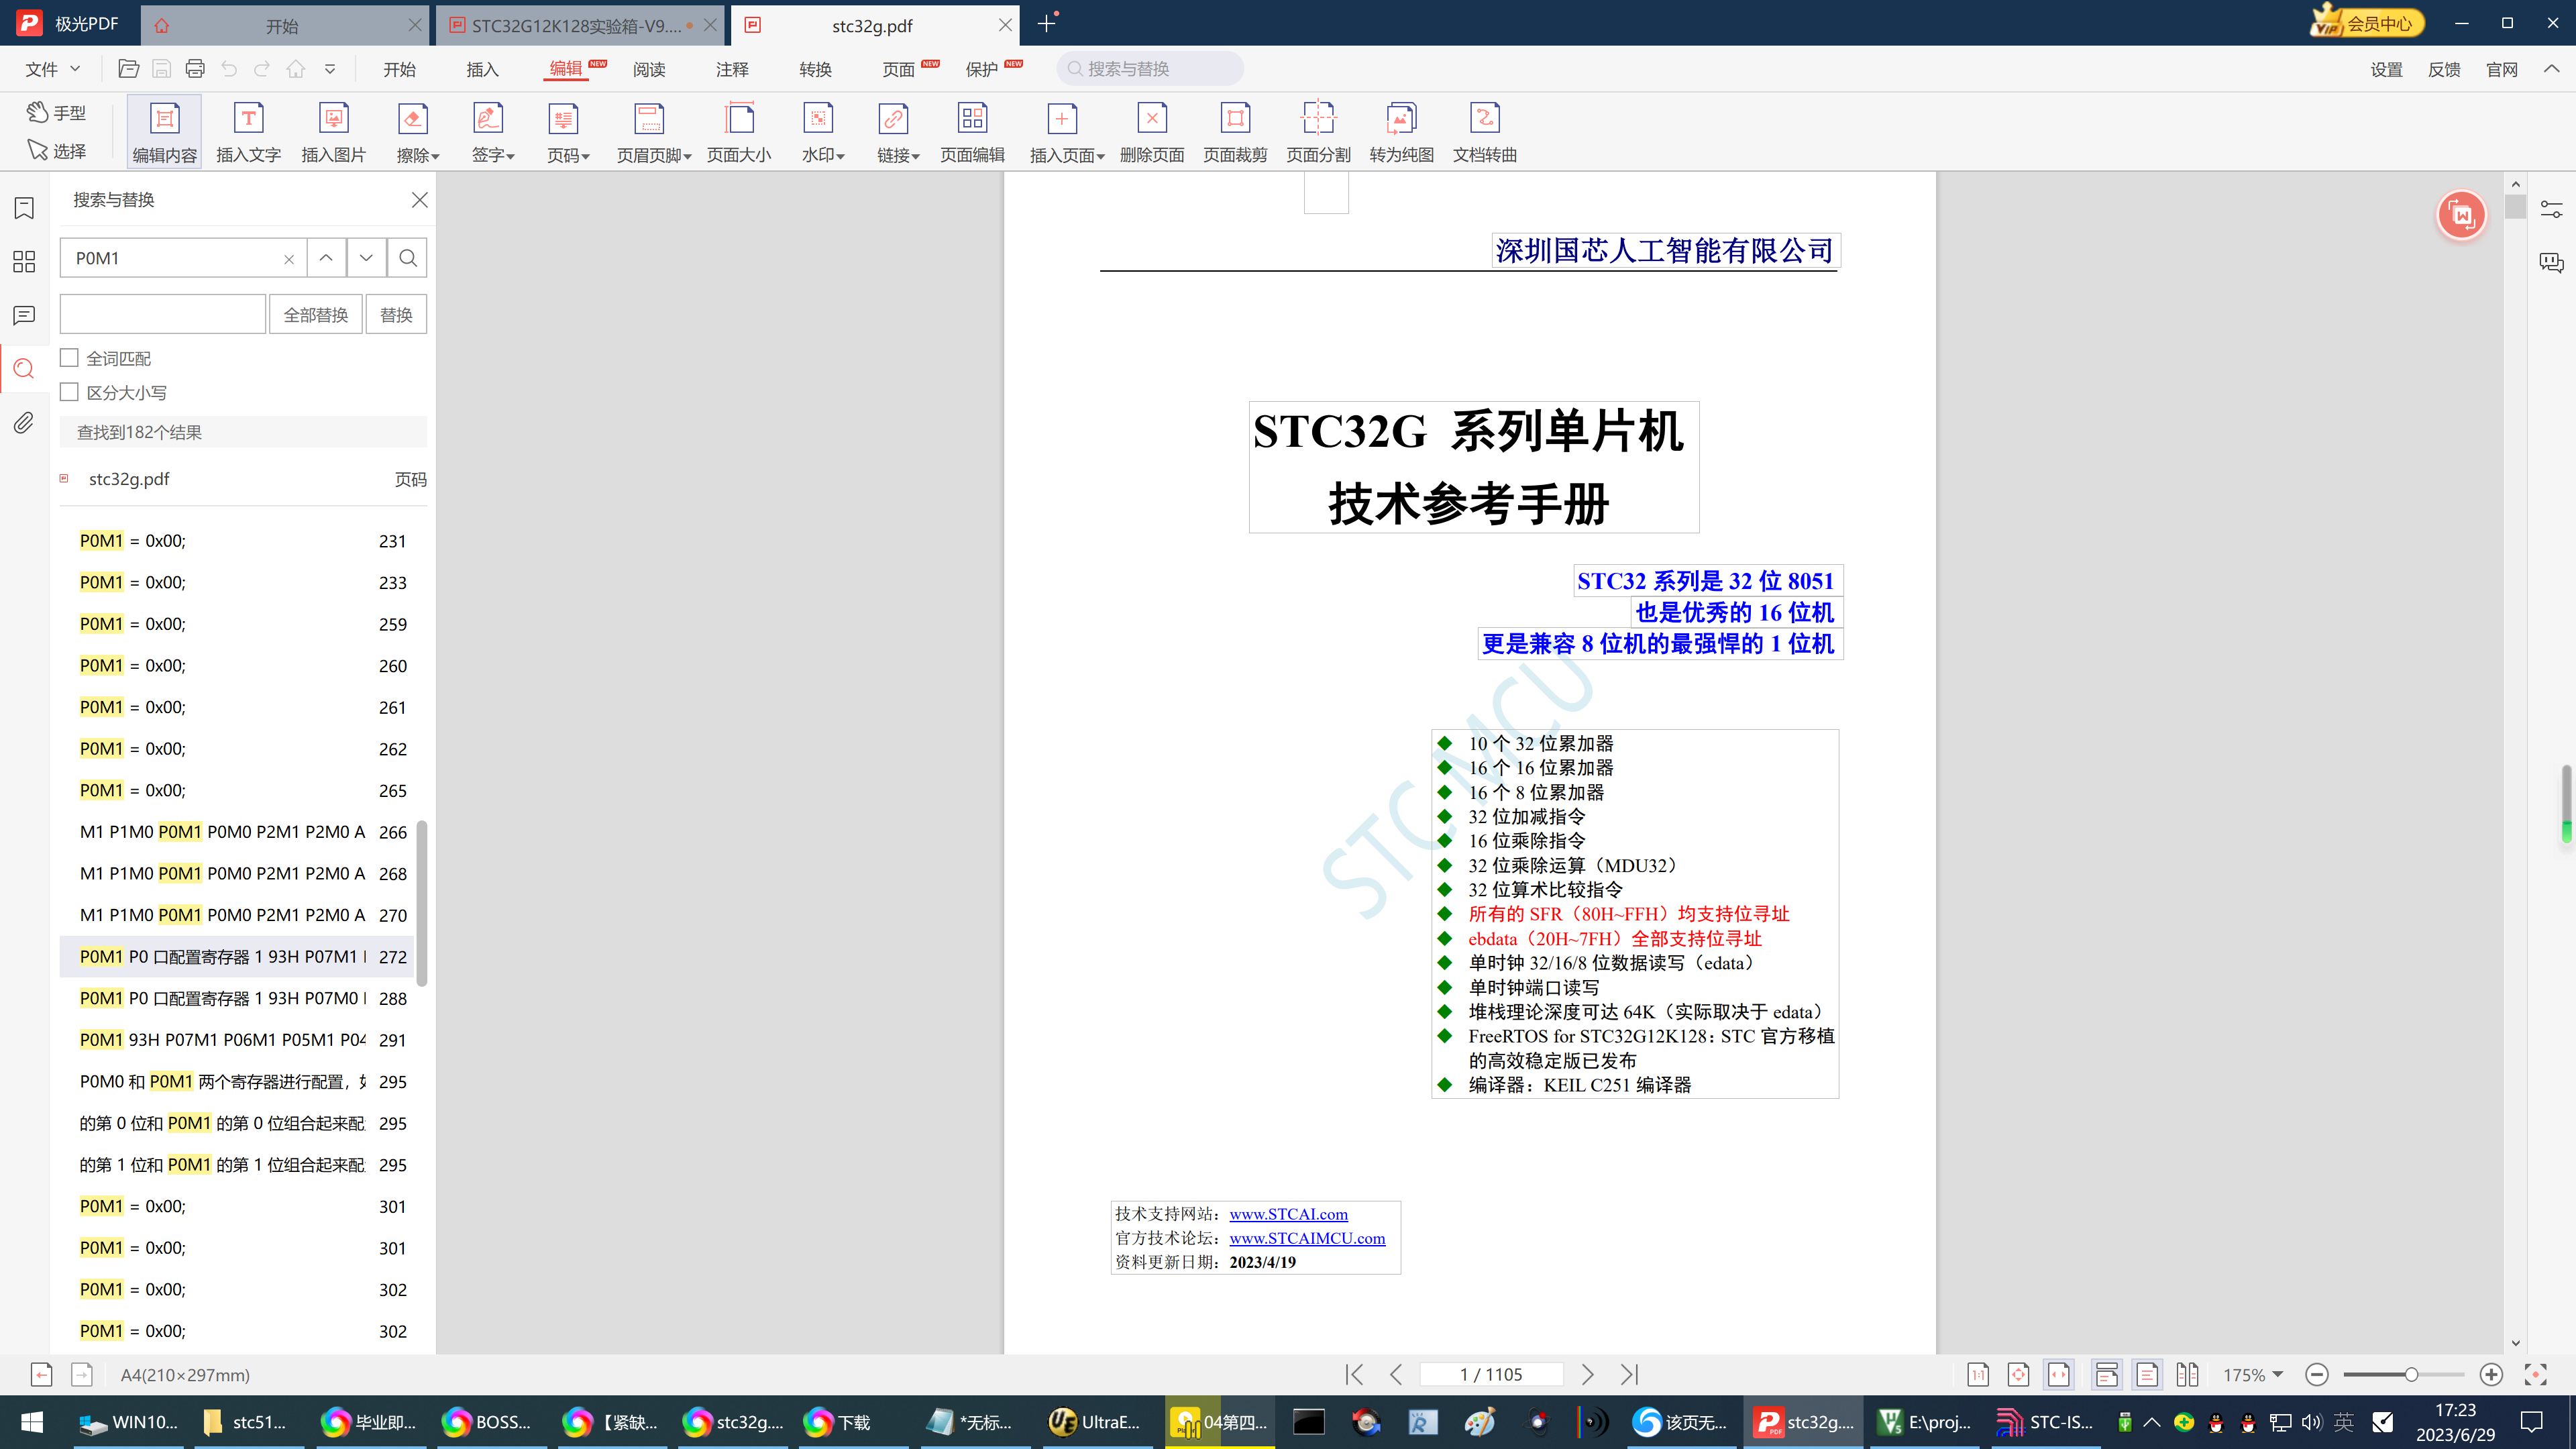Open the comments sidebar panel
2576x1449 pixels.
(24, 316)
